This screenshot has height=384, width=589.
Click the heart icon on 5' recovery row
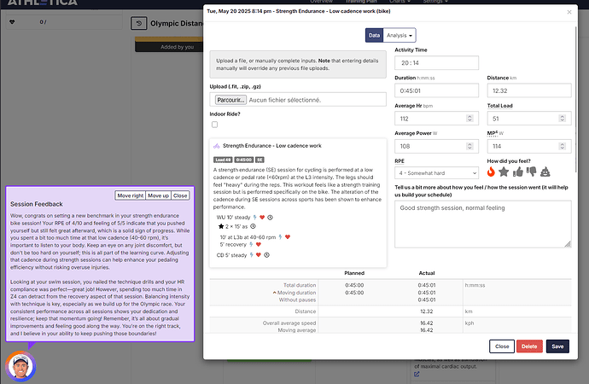[x=259, y=244]
